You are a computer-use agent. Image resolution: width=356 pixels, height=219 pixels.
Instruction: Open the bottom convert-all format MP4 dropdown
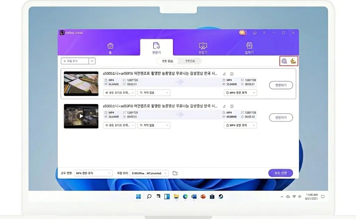[93, 173]
